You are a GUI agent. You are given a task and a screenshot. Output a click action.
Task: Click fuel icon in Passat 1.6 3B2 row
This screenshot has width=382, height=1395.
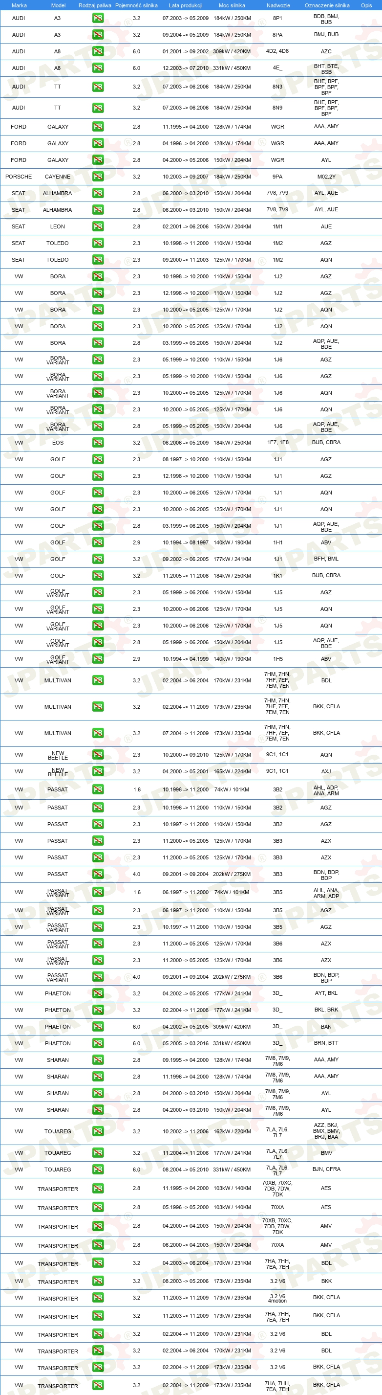pyautogui.click(x=98, y=789)
